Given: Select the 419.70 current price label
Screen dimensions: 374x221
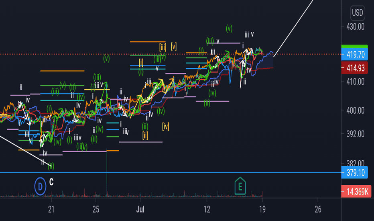Looking at the screenshot, I should (x=354, y=55).
